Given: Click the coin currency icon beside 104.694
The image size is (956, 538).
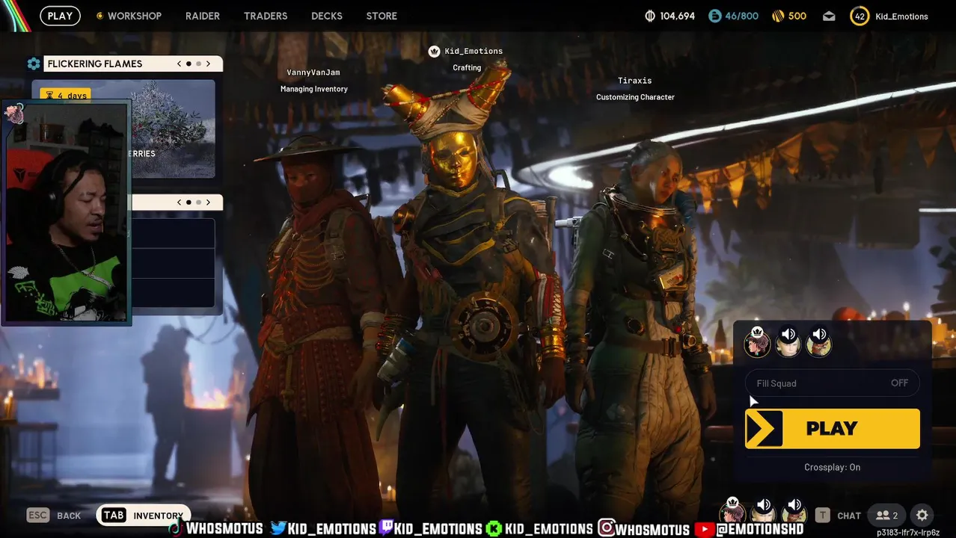Looking at the screenshot, I should pos(650,16).
